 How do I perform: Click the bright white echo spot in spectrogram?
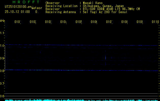click(106, 58)
